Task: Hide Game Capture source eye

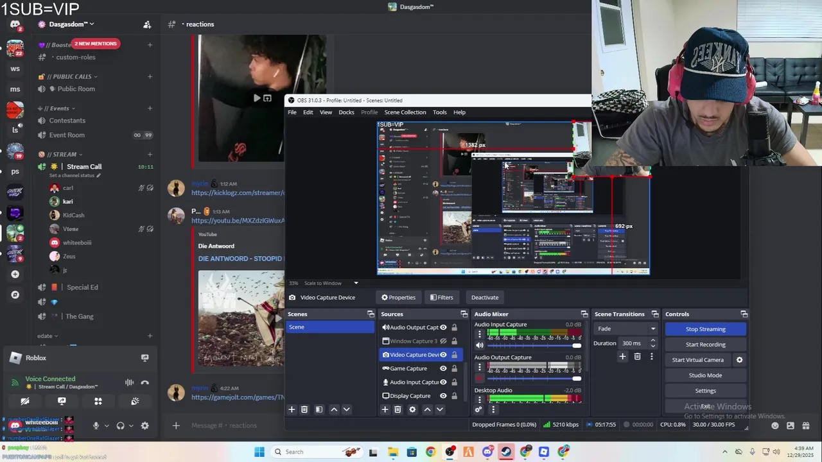Action: [x=443, y=368]
